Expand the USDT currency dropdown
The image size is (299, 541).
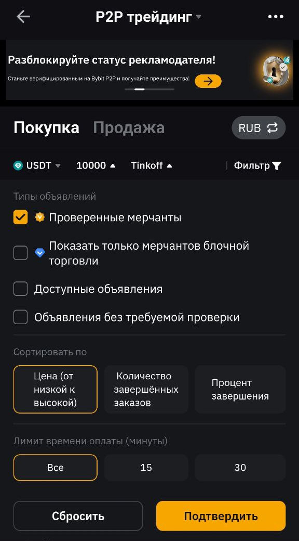(x=57, y=165)
